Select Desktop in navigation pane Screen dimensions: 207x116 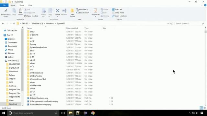pos(11,39)
